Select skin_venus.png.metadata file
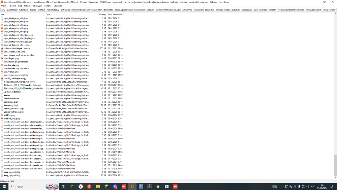This screenshot has height=190, width=337. tap(16, 75)
